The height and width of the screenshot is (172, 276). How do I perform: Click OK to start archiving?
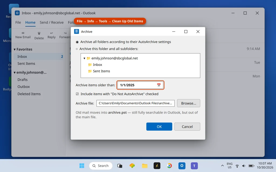tap(159, 127)
